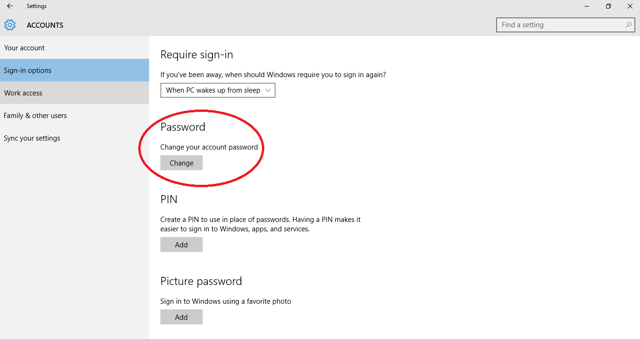Click the Find a setting search field
640x339 pixels.
pos(560,24)
